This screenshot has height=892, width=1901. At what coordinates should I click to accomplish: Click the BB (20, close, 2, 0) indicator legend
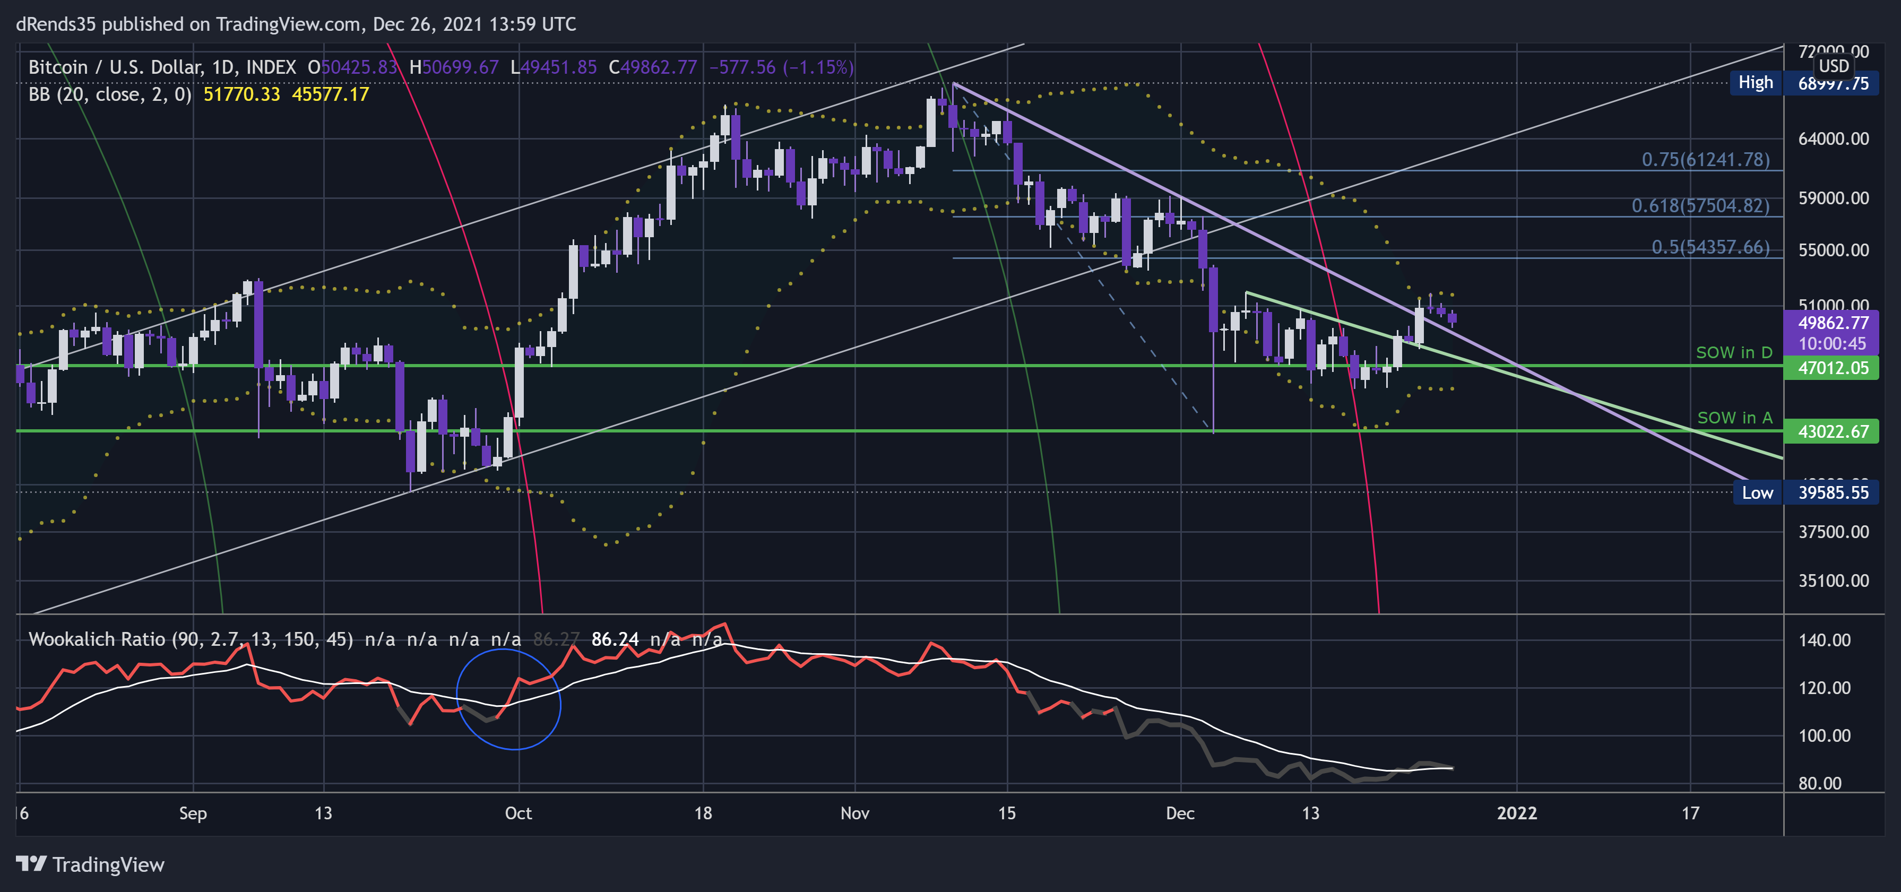pos(110,94)
